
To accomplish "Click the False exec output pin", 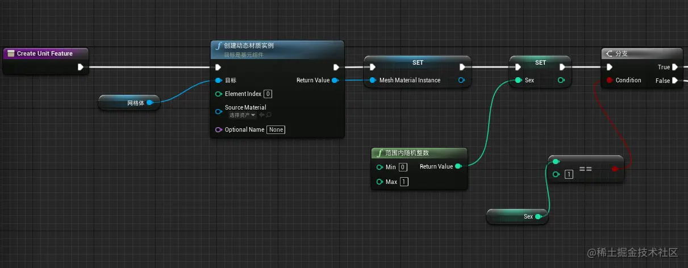I will click(x=676, y=81).
